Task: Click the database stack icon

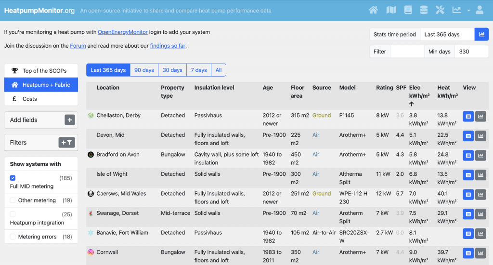Action: pos(424,10)
